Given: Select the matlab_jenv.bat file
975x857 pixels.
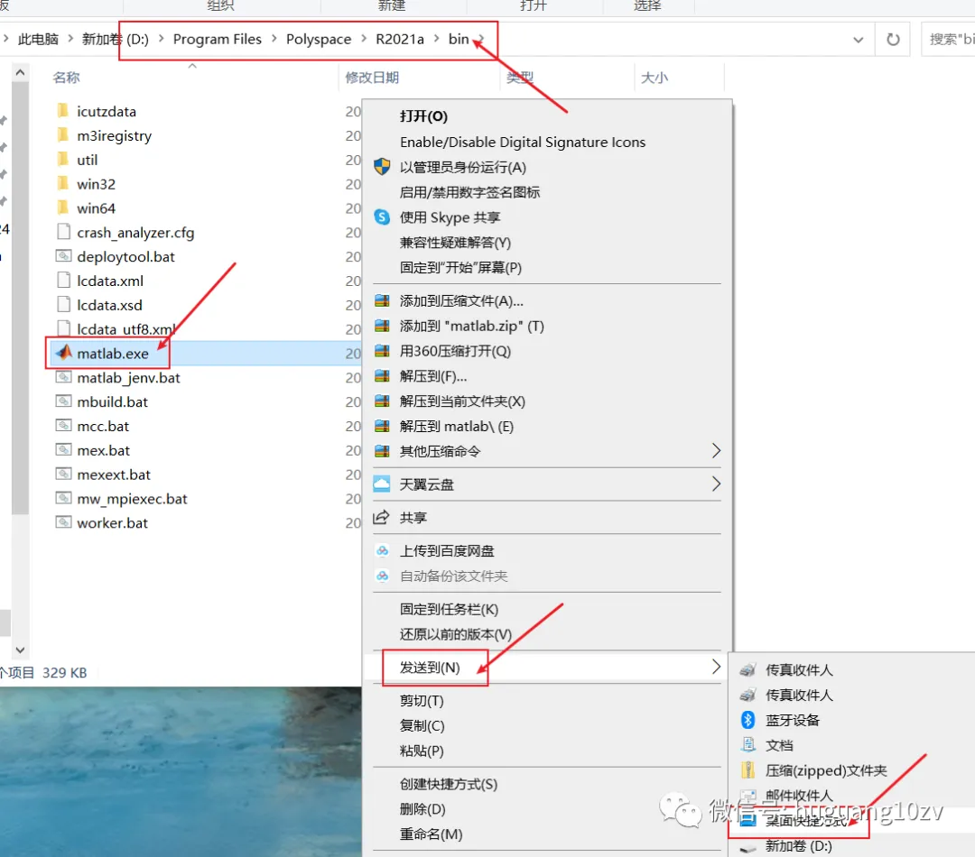Looking at the screenshot, I should (129, 377).
